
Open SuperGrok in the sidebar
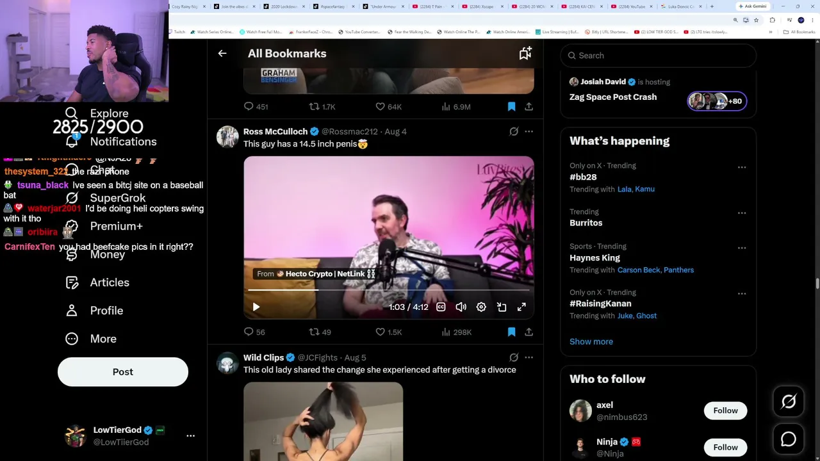[106, 198]
